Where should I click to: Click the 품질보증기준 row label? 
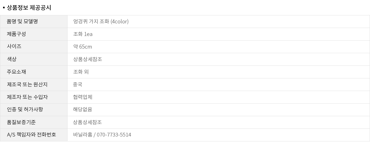pos(21,122)
